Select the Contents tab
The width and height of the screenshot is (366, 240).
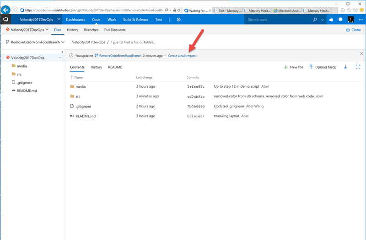click(x=77, y=67)
